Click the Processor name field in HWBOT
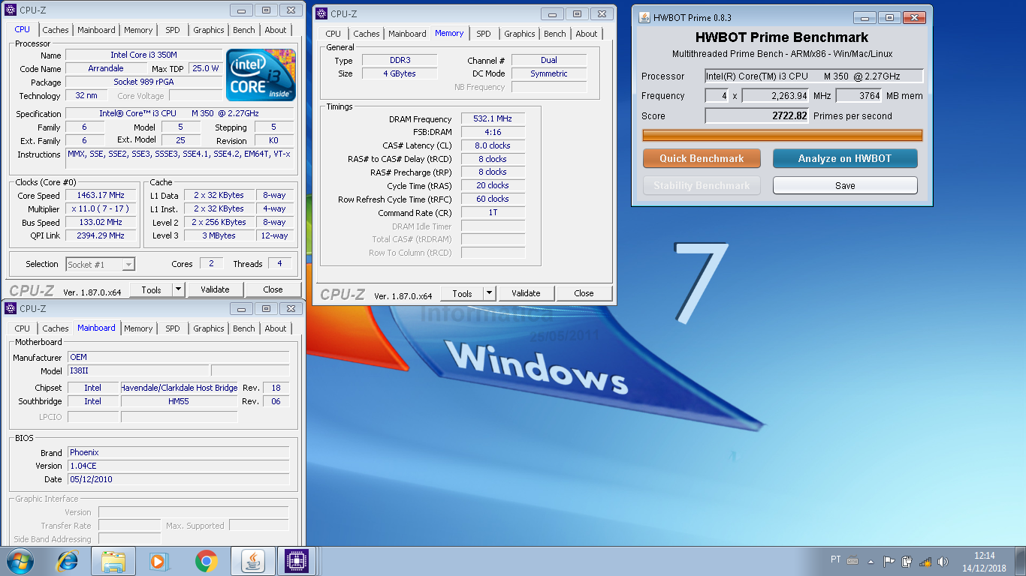Viewport: 1026px width, 576px height. pos(813,76)
